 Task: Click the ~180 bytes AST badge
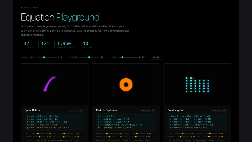point(148,110)
